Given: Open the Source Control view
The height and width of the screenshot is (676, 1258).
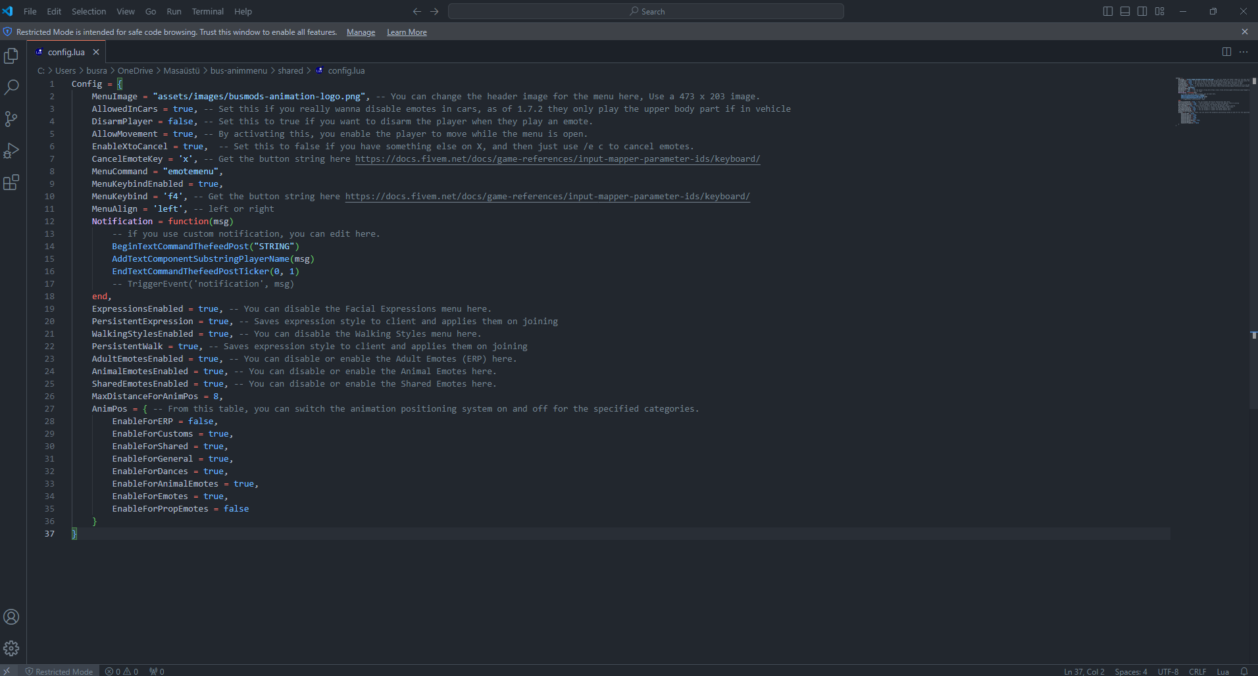Looking at the screenshot, I should (11, 118).
